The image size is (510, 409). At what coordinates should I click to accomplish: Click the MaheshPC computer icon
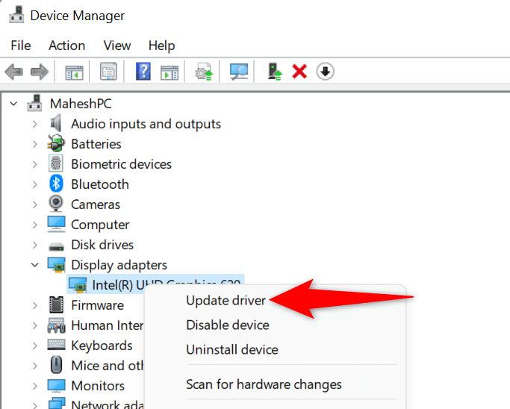tap(34, 103)
